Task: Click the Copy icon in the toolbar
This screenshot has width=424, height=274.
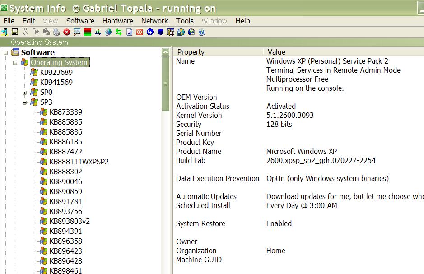Action: pyautogui.click(x=36, y=32)
